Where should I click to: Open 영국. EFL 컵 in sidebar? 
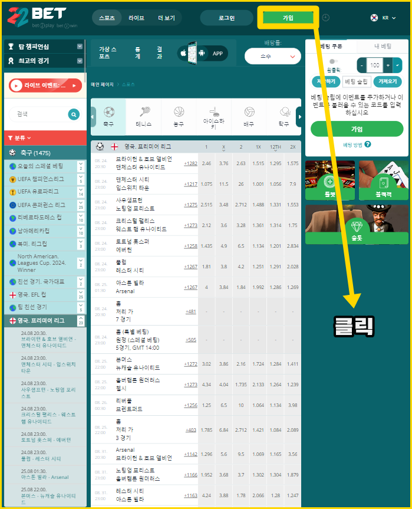32,295
